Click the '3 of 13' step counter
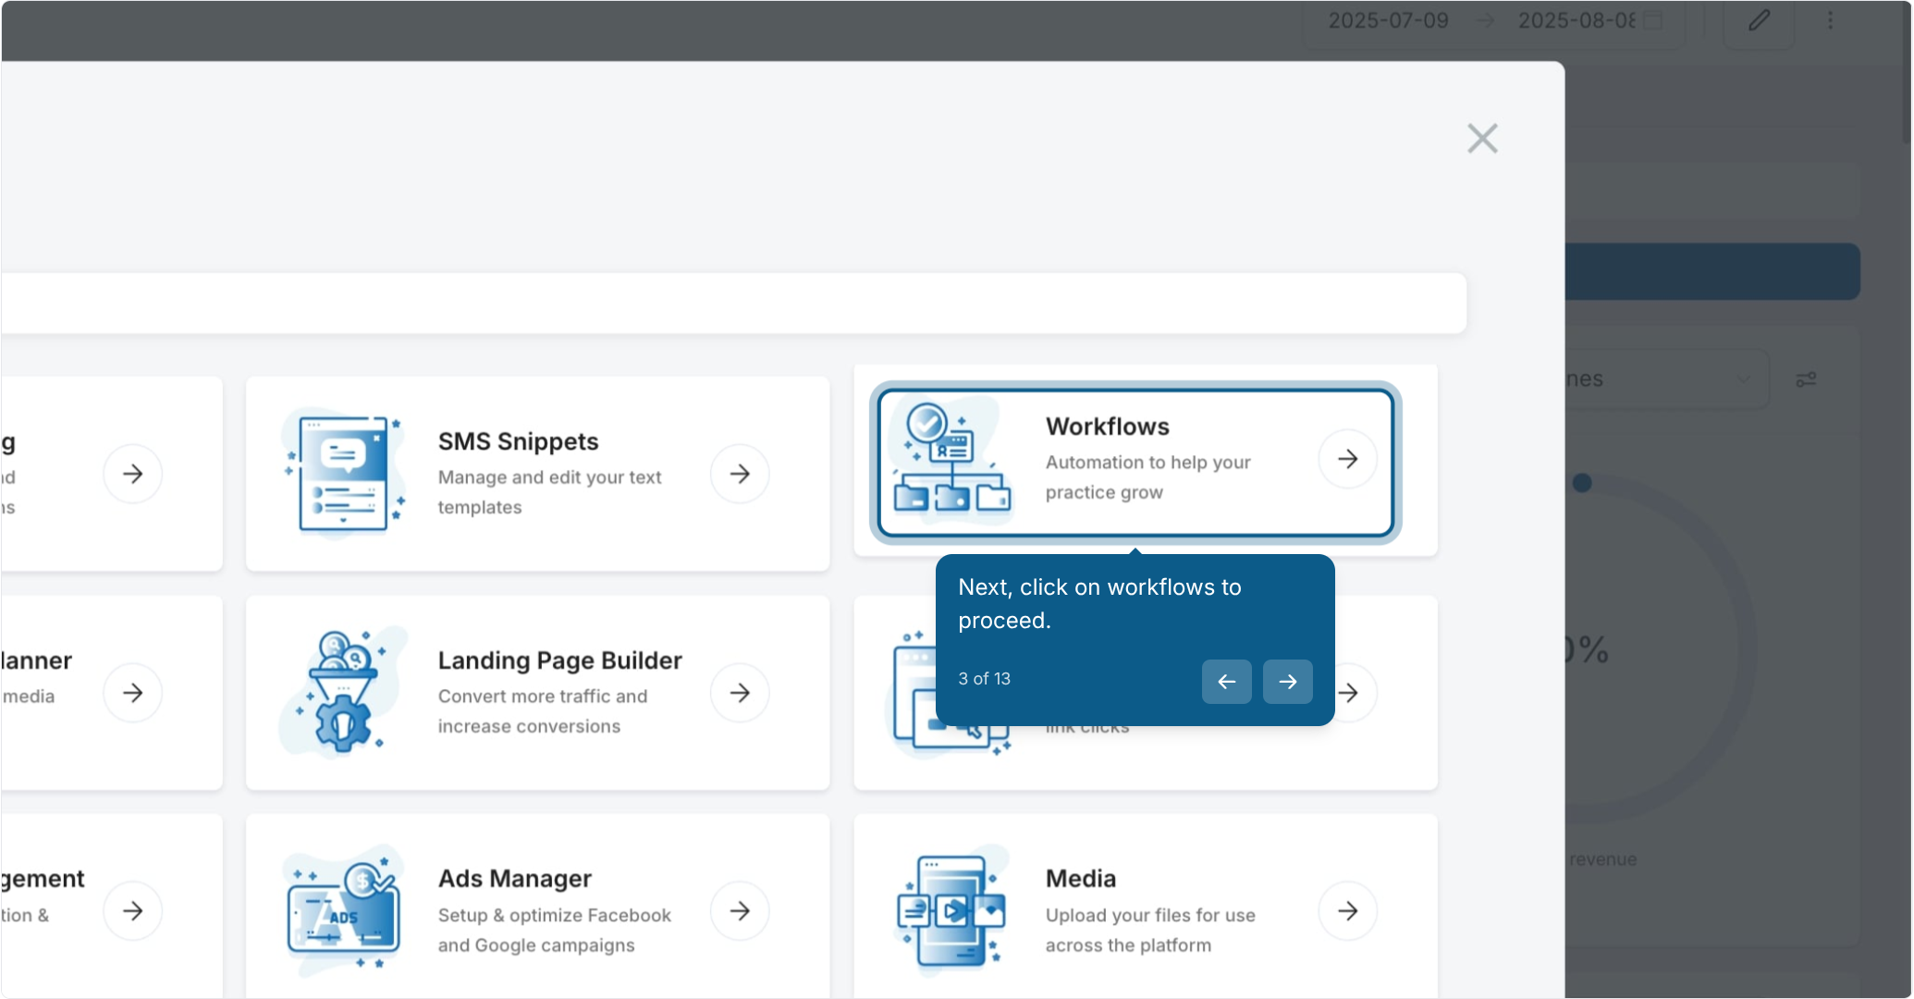1914x999 pixels. [984, 678]
